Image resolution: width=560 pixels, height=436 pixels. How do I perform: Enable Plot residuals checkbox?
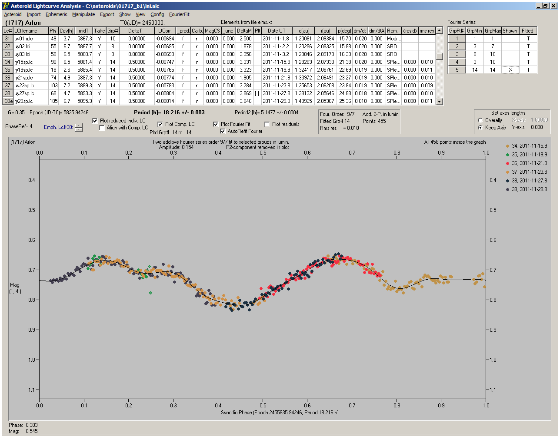[267, 124]
